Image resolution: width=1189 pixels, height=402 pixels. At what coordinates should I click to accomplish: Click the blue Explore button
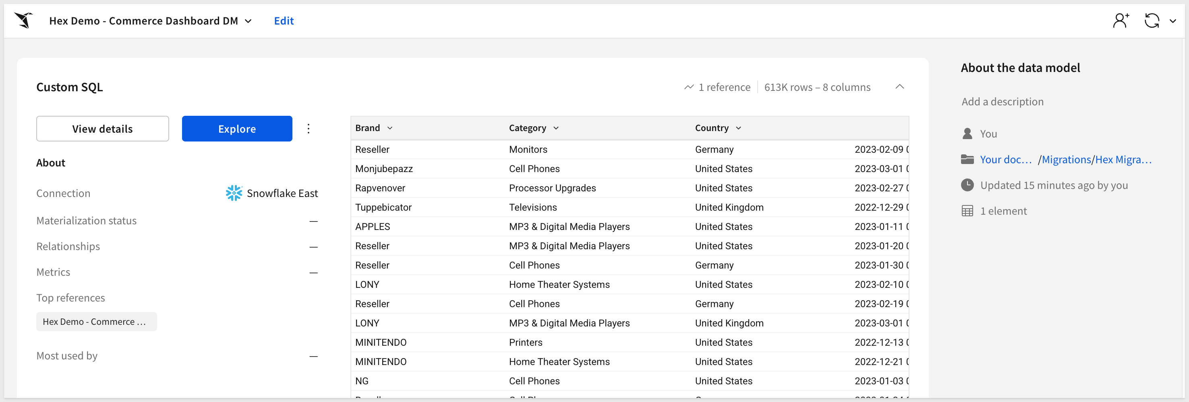click(x=237, y=129)
